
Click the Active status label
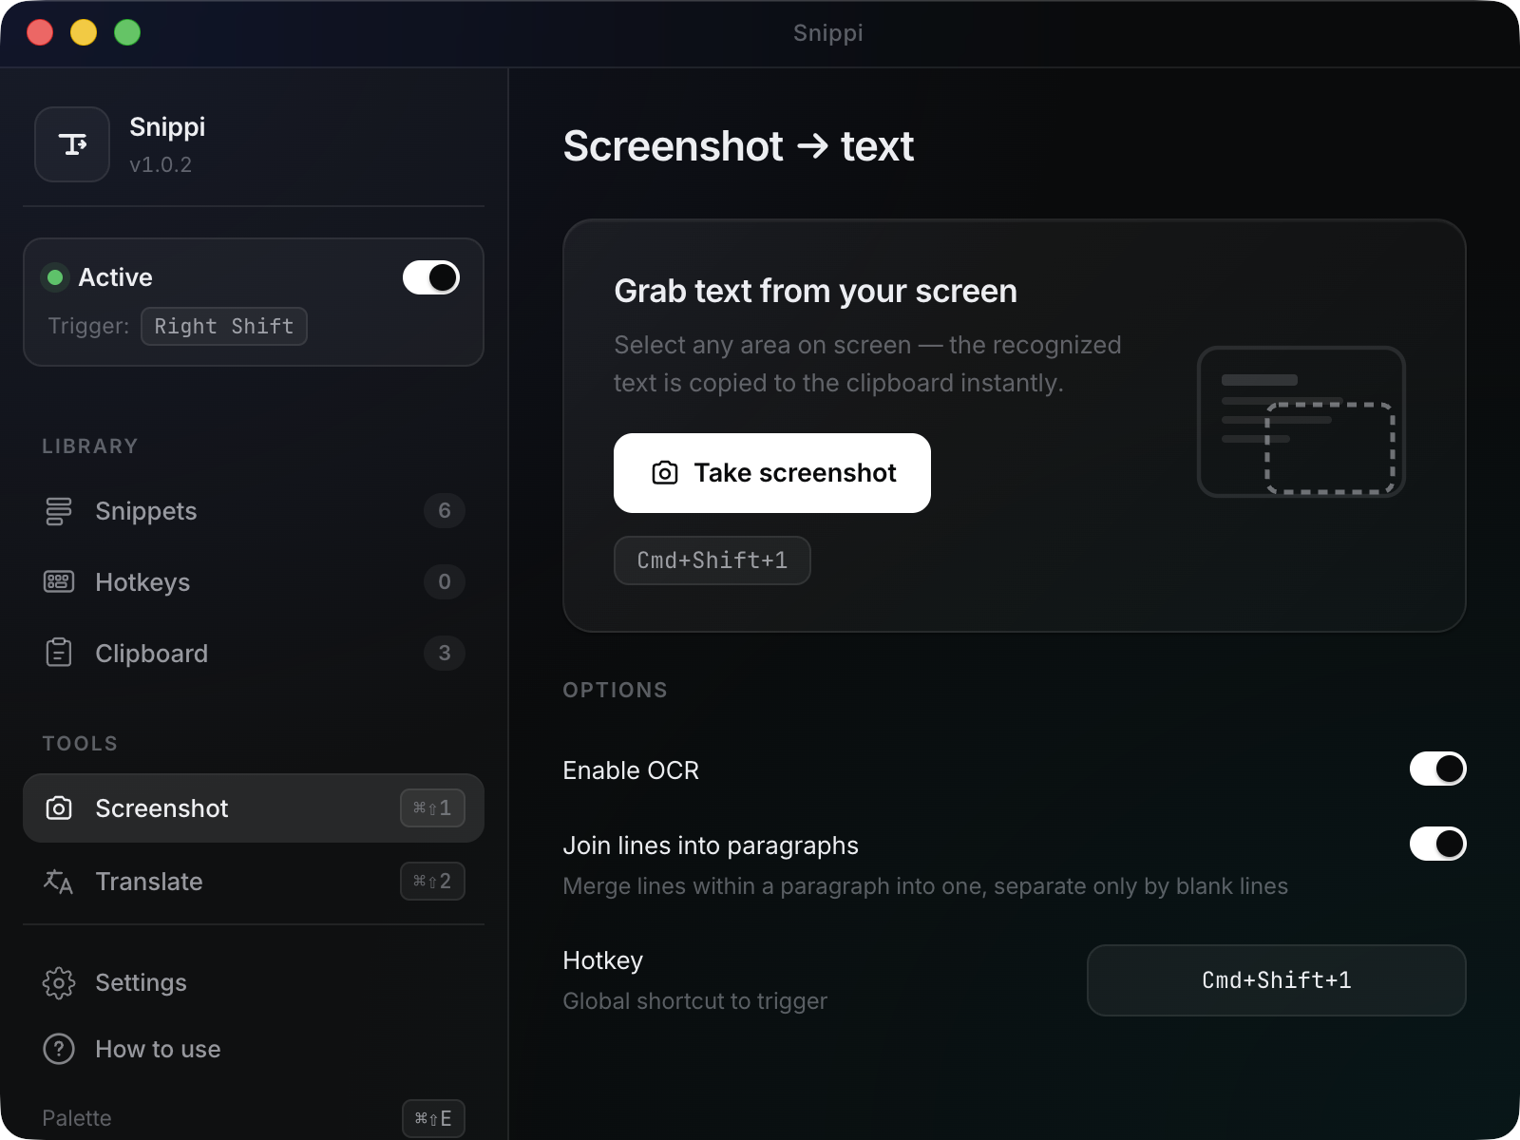115,277
